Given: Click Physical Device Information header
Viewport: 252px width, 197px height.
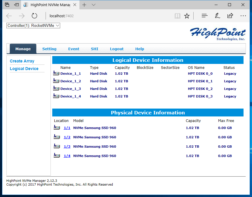Looking at the screenshot, I should [148, 113].
